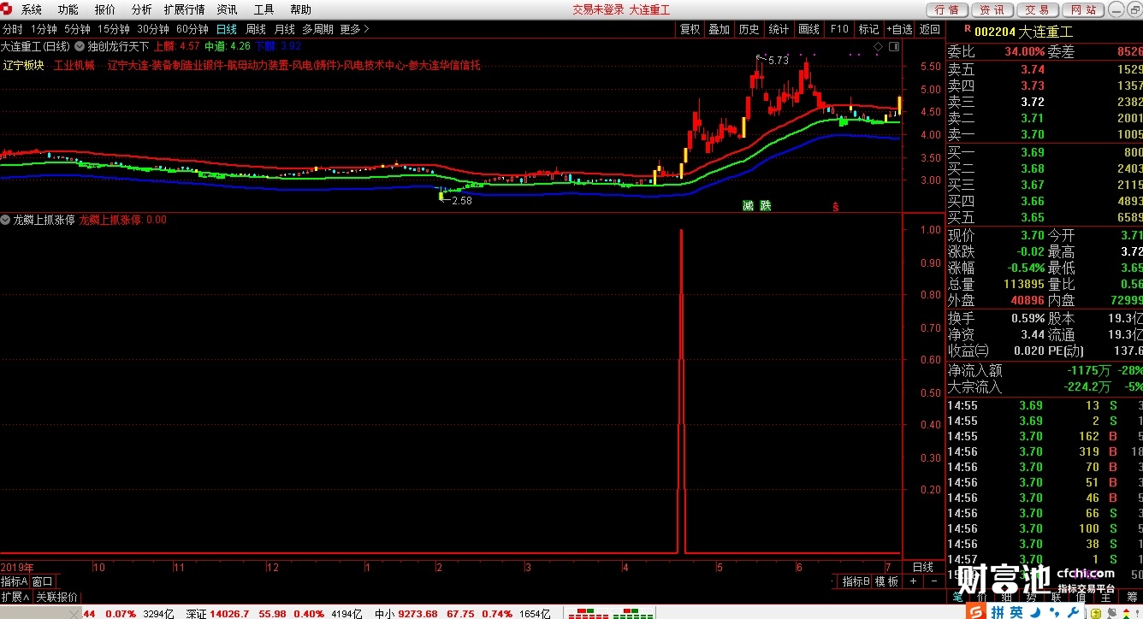Collapse the 龙麟上抓涨停 indicator arrow

[5, 220]
